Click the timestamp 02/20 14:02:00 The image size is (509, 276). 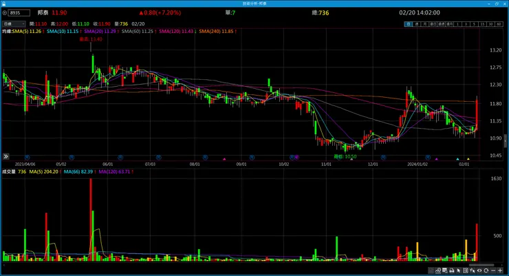420,12
